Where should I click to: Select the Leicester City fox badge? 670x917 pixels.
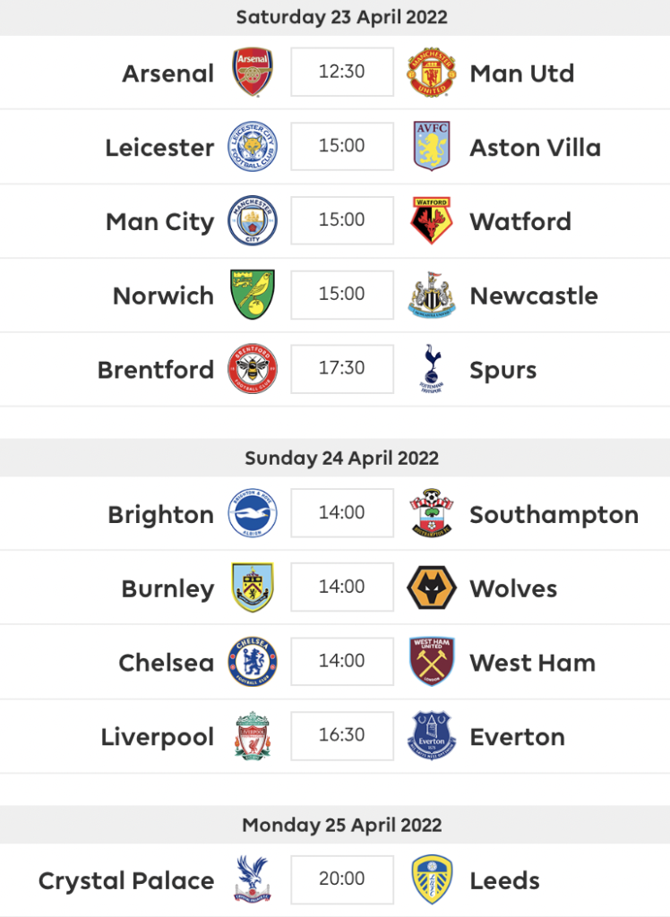coord(253,146)
